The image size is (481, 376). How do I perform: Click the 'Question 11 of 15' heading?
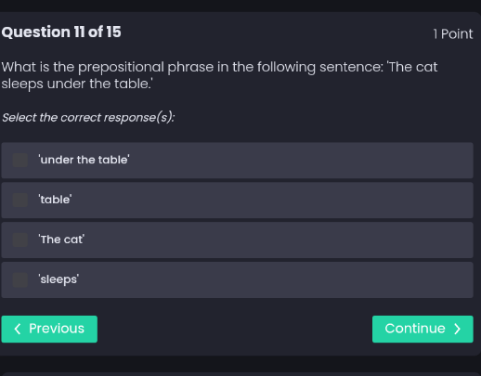pyautogui.click(x=61, y=32)
